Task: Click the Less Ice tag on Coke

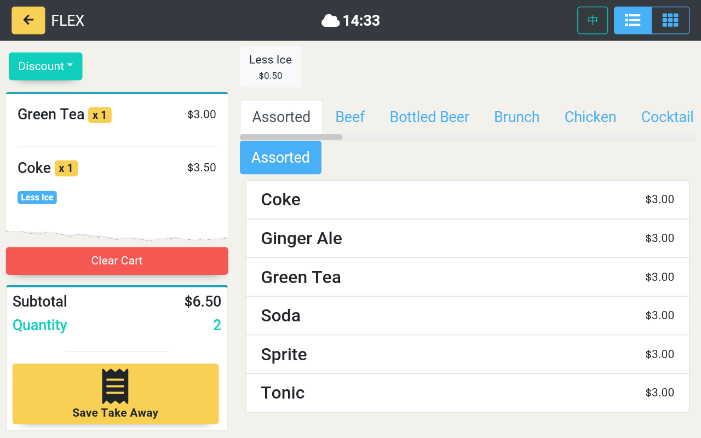Action: tap(37, 198)
